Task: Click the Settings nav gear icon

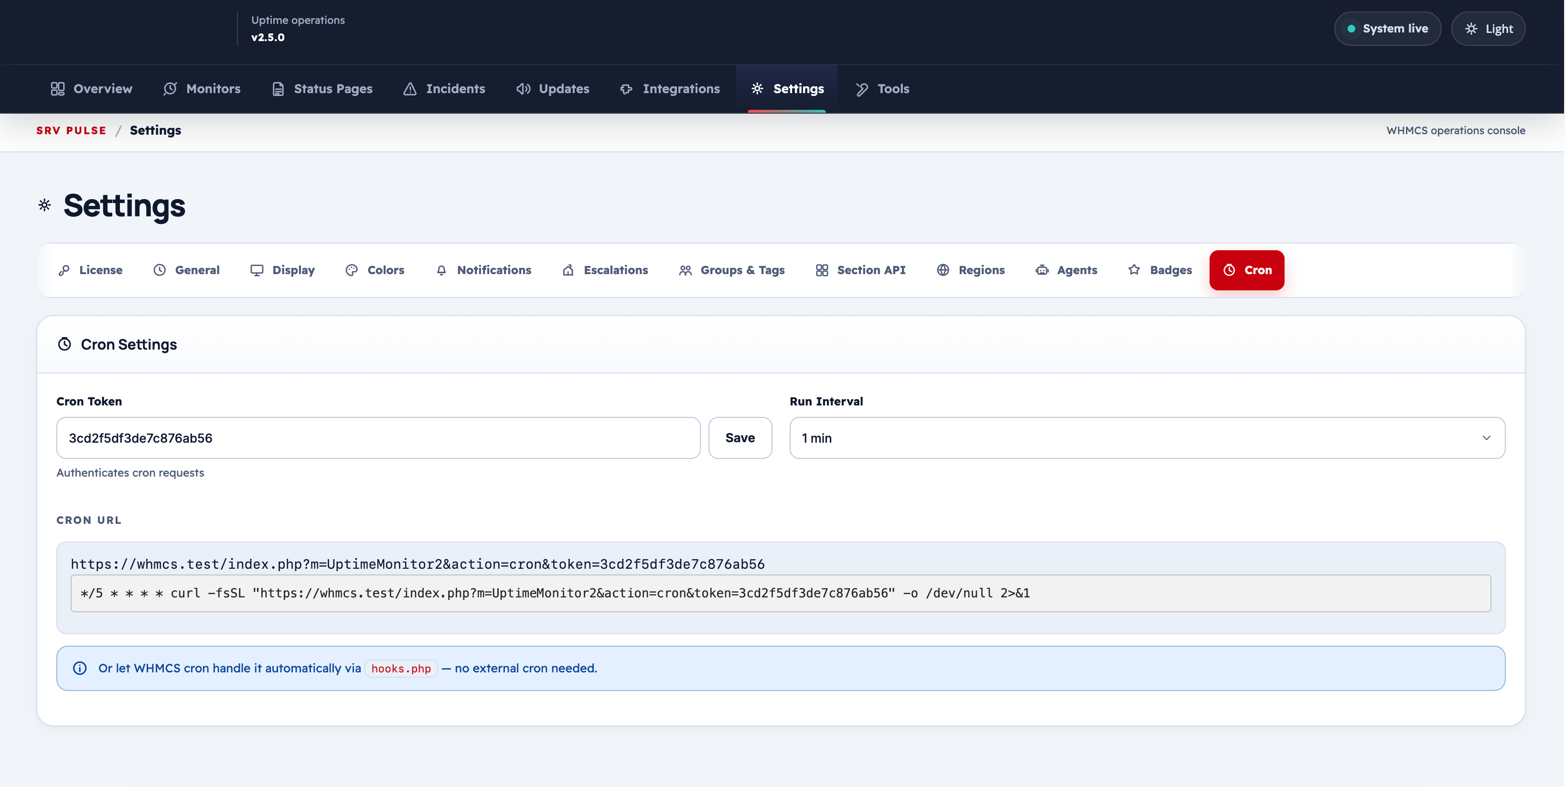Action: 757,89
